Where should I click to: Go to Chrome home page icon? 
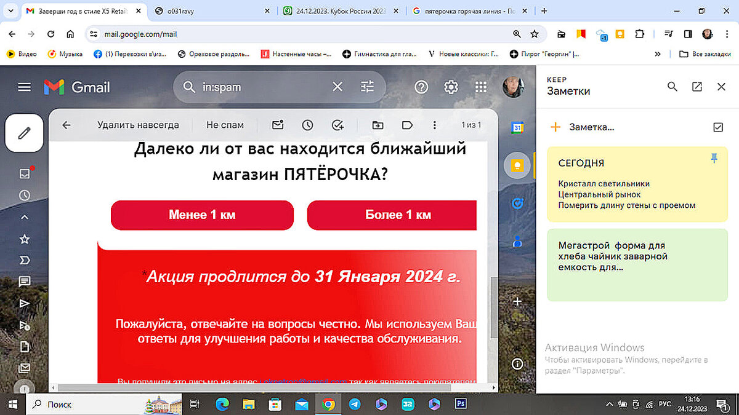pos(70,34)
